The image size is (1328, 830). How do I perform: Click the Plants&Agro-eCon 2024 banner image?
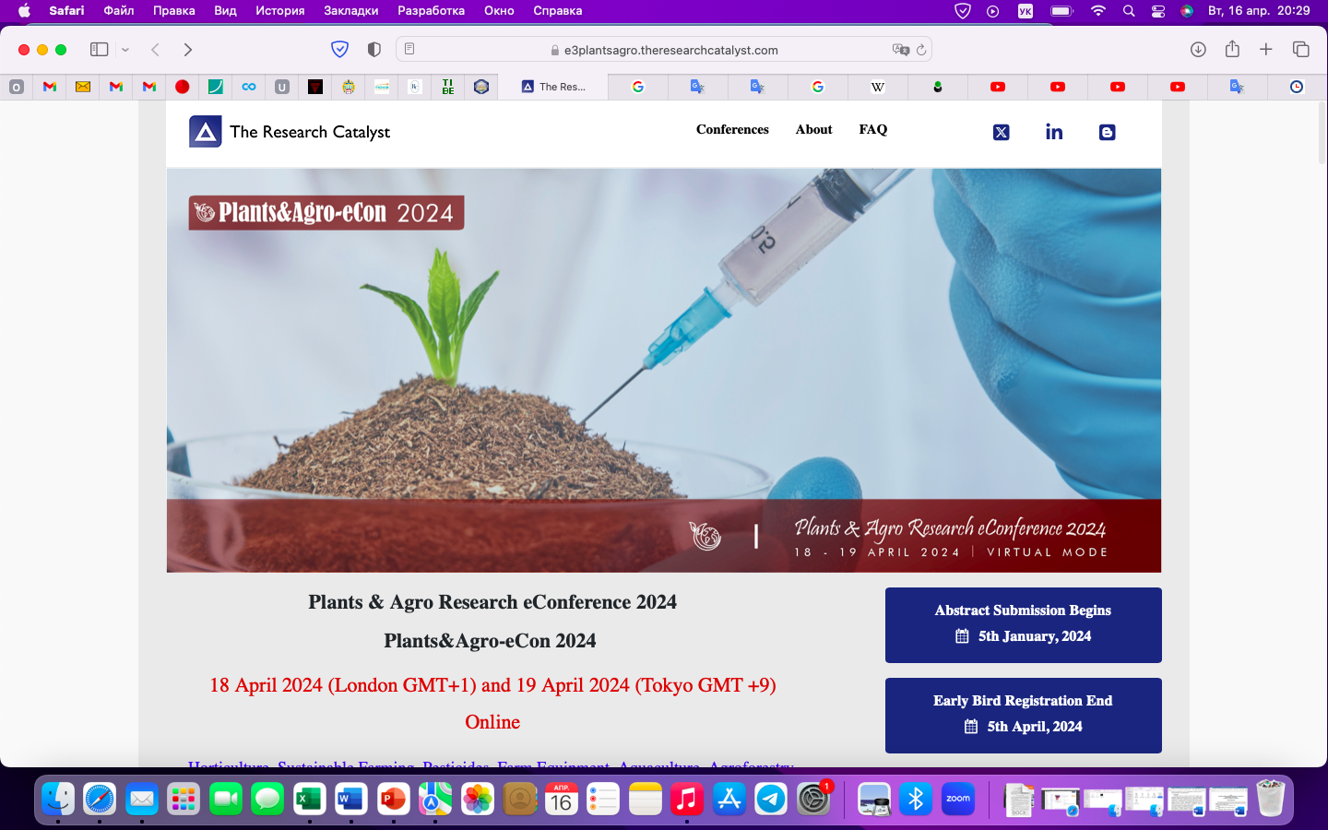pyautogui.click(x=664, y=370)
